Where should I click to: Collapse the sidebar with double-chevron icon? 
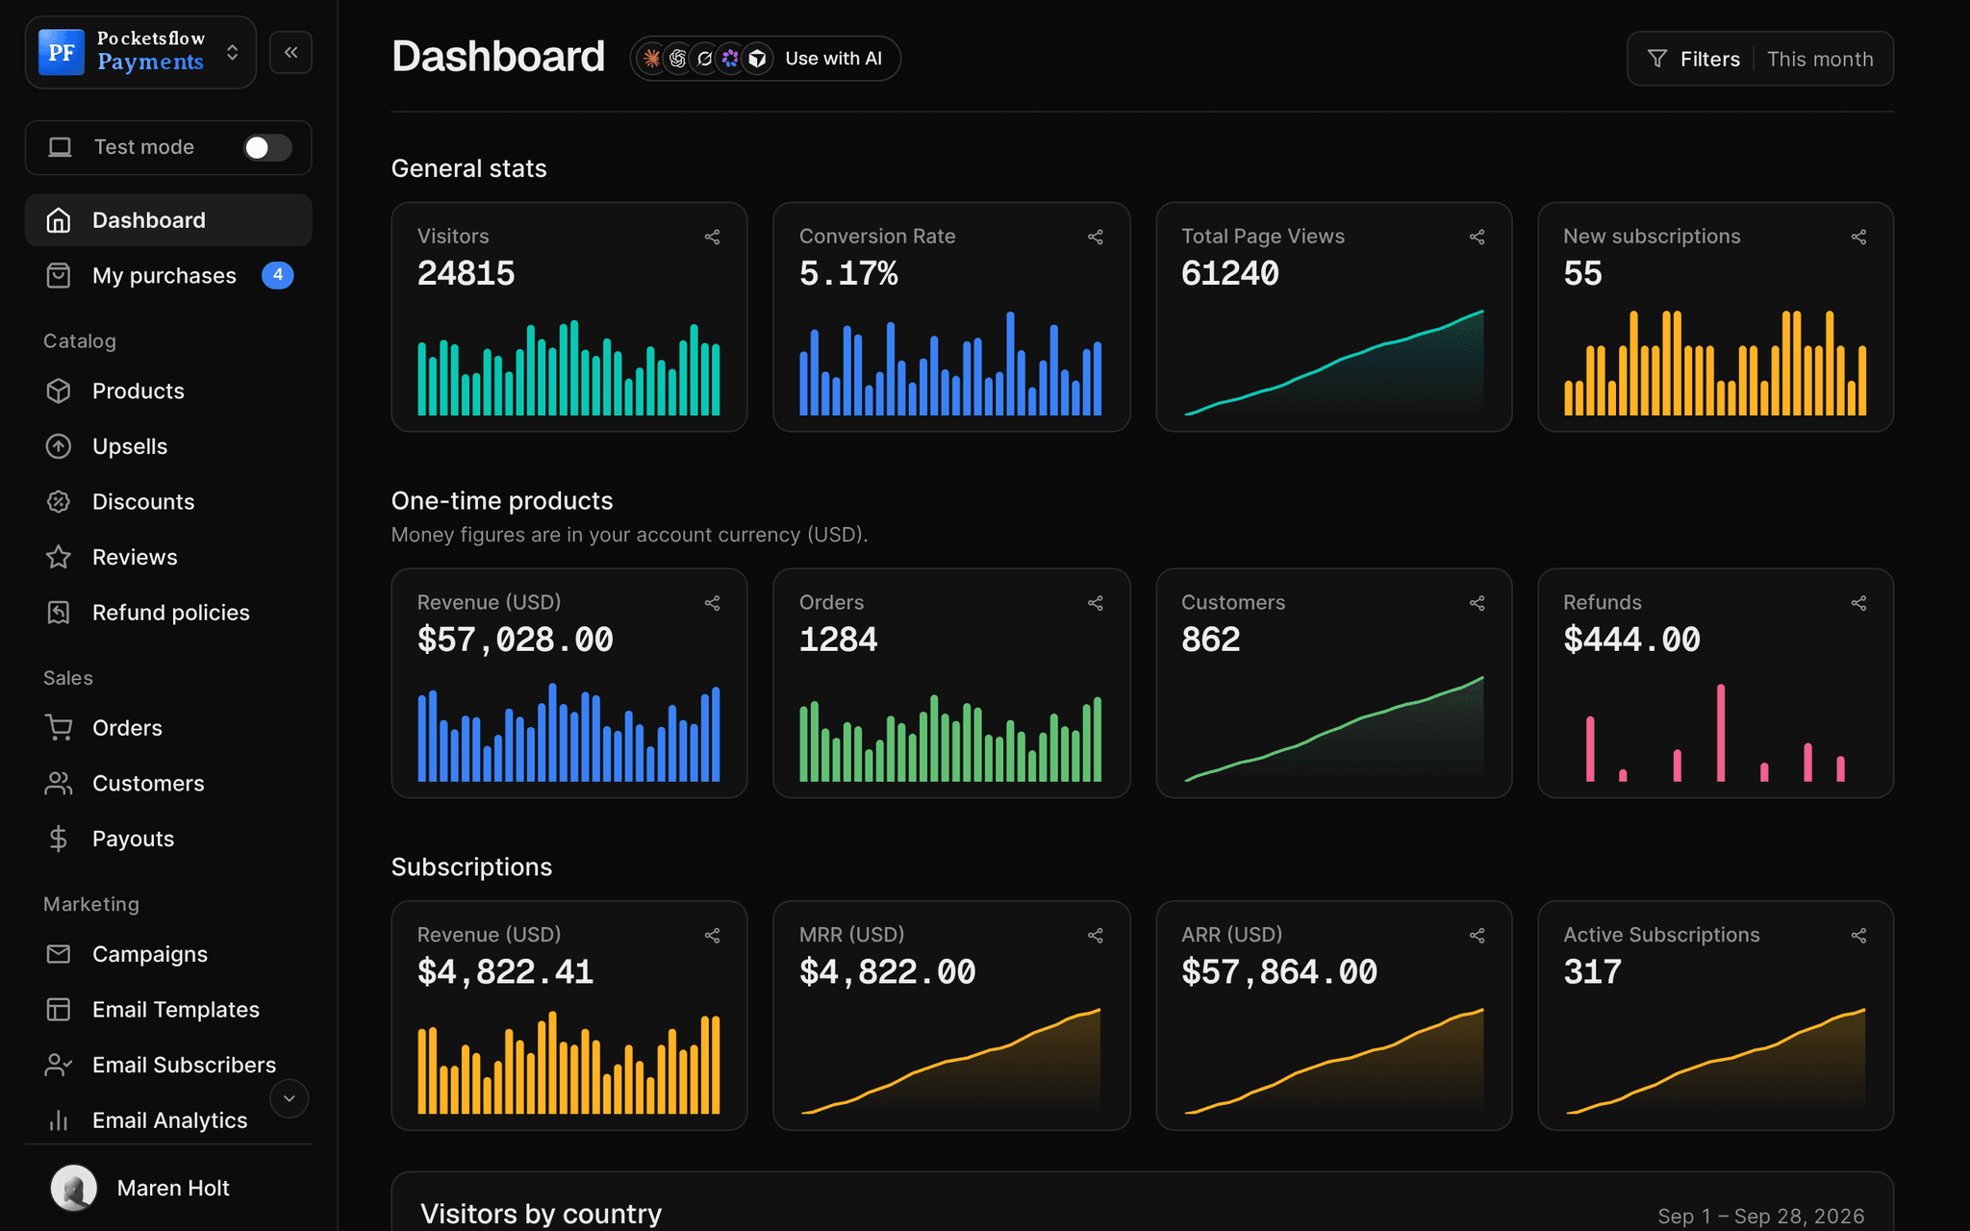pyautogui.click(x=290, y=52)
